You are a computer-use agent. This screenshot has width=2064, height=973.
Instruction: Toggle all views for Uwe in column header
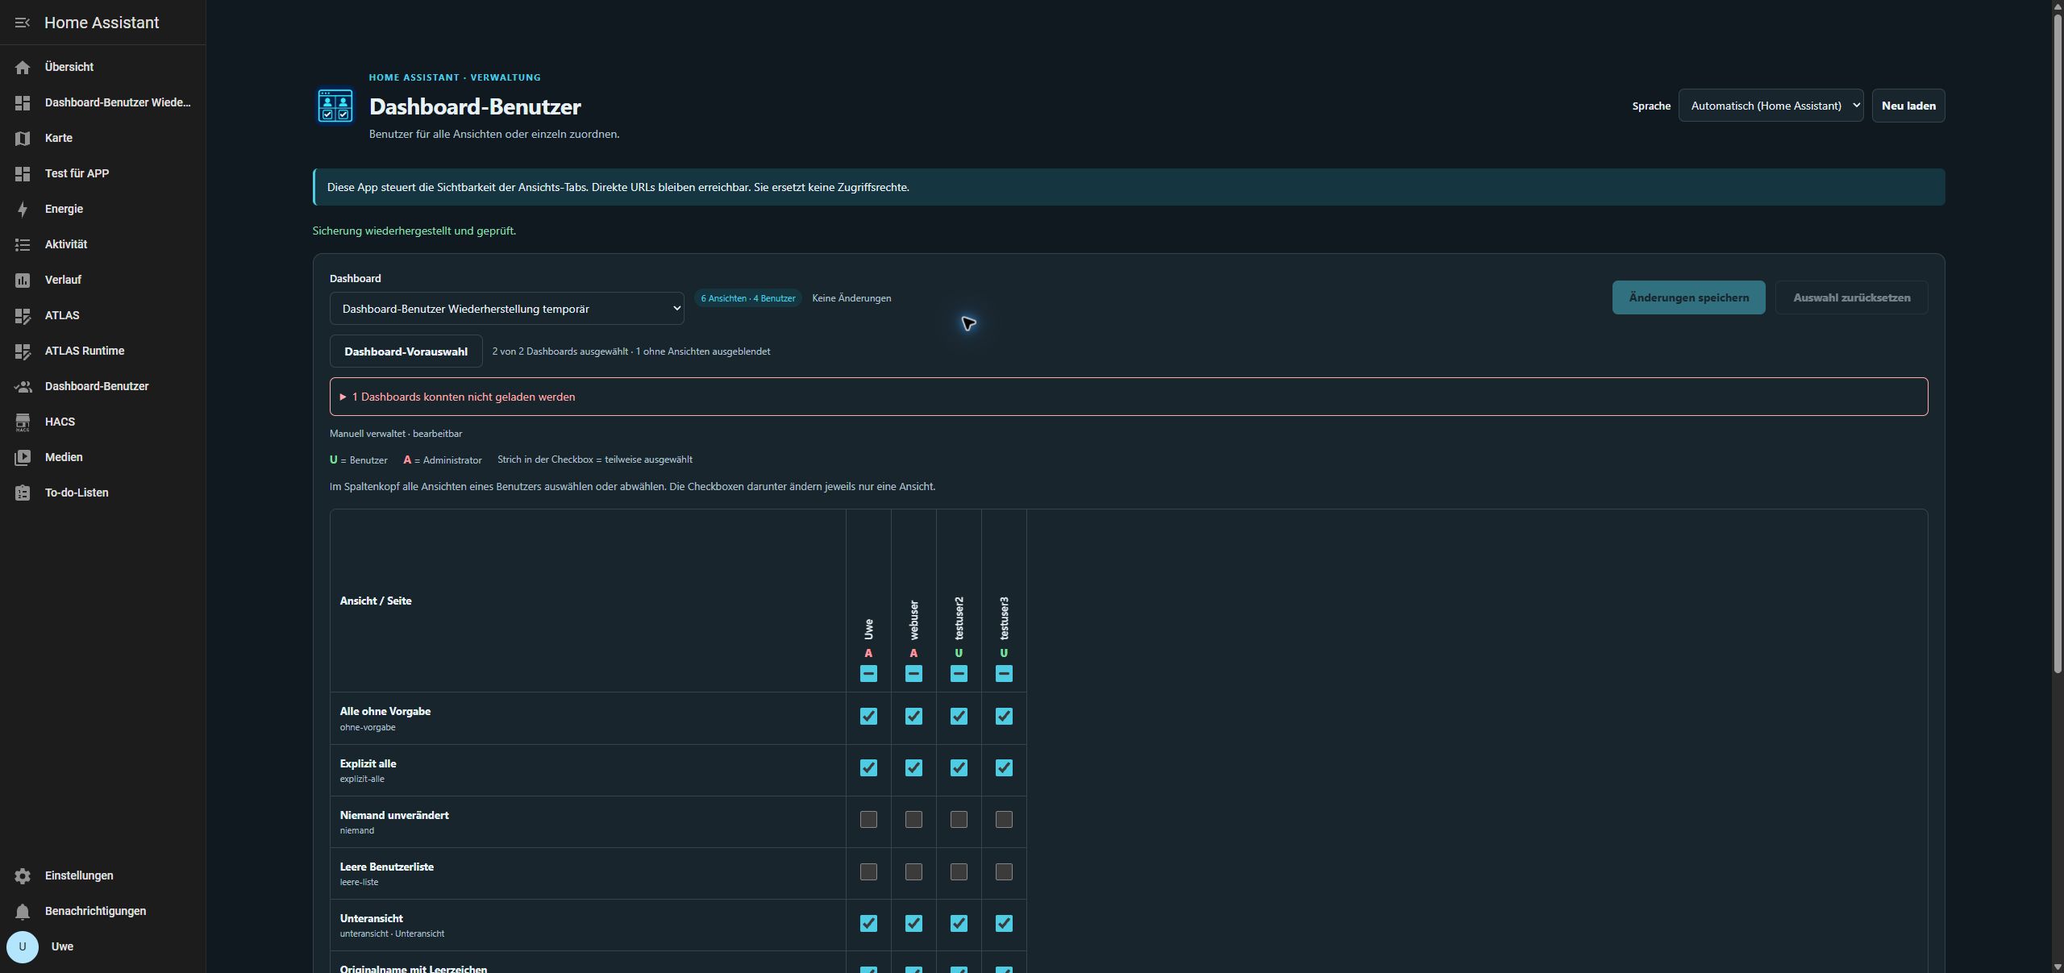[x=868, y=673]
